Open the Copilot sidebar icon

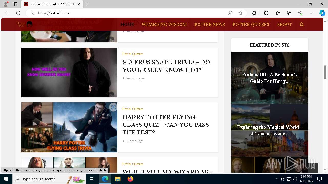[x=322, y=13]
